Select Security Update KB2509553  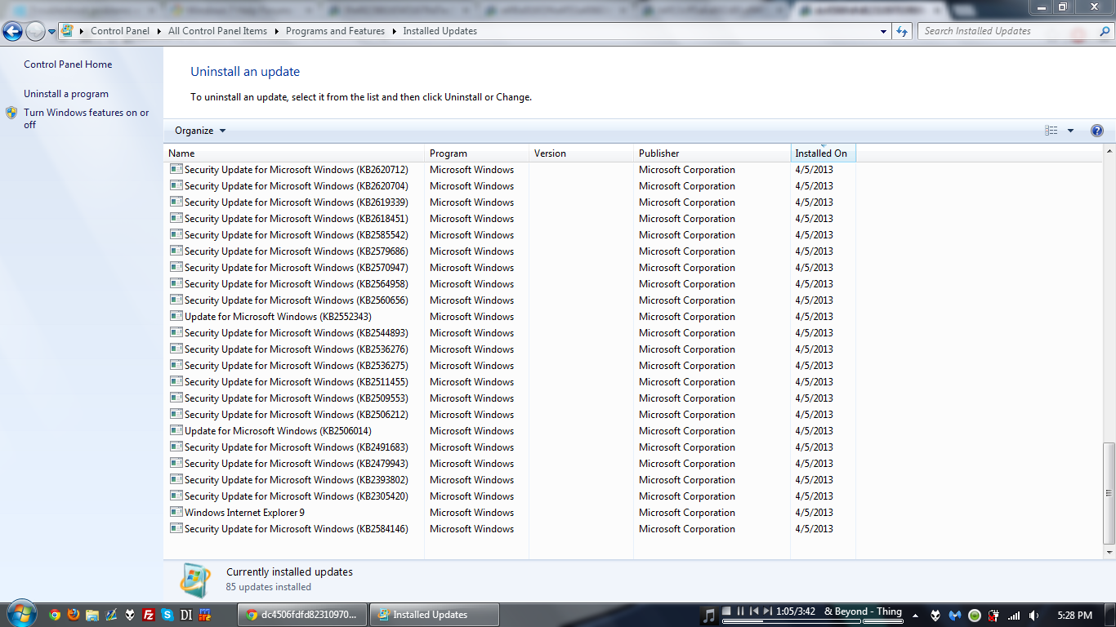pos(511,398)
